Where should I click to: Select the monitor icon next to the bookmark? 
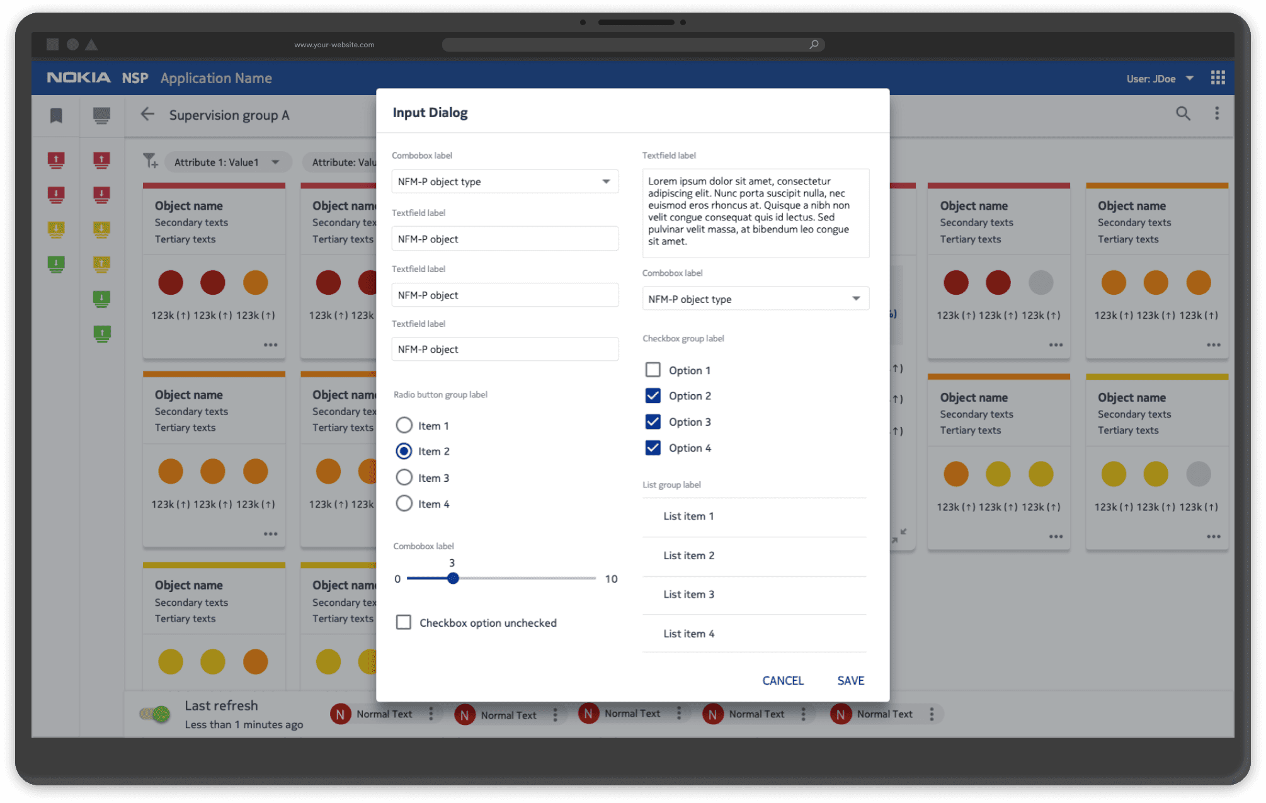[101, 115]
